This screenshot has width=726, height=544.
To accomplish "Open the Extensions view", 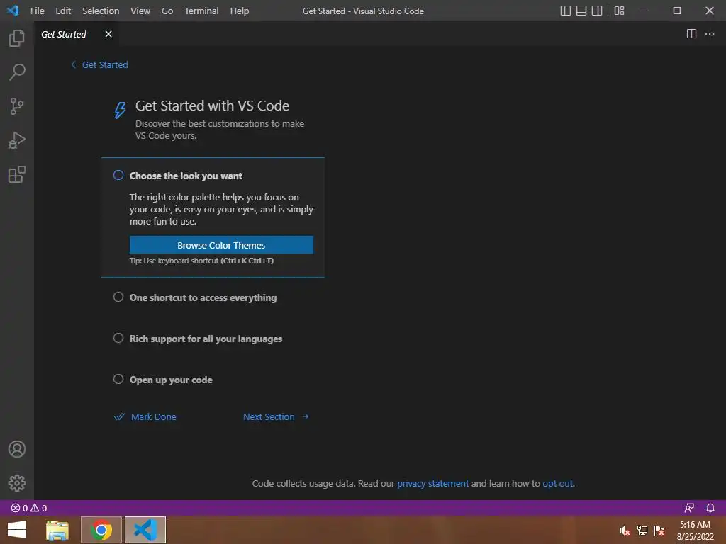I will coord(17,174).
